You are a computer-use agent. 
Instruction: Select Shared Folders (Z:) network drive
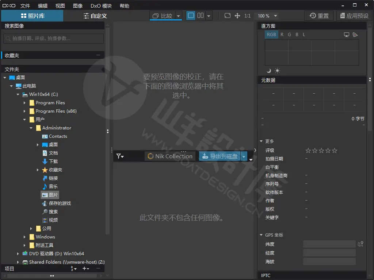coord(64,262)
